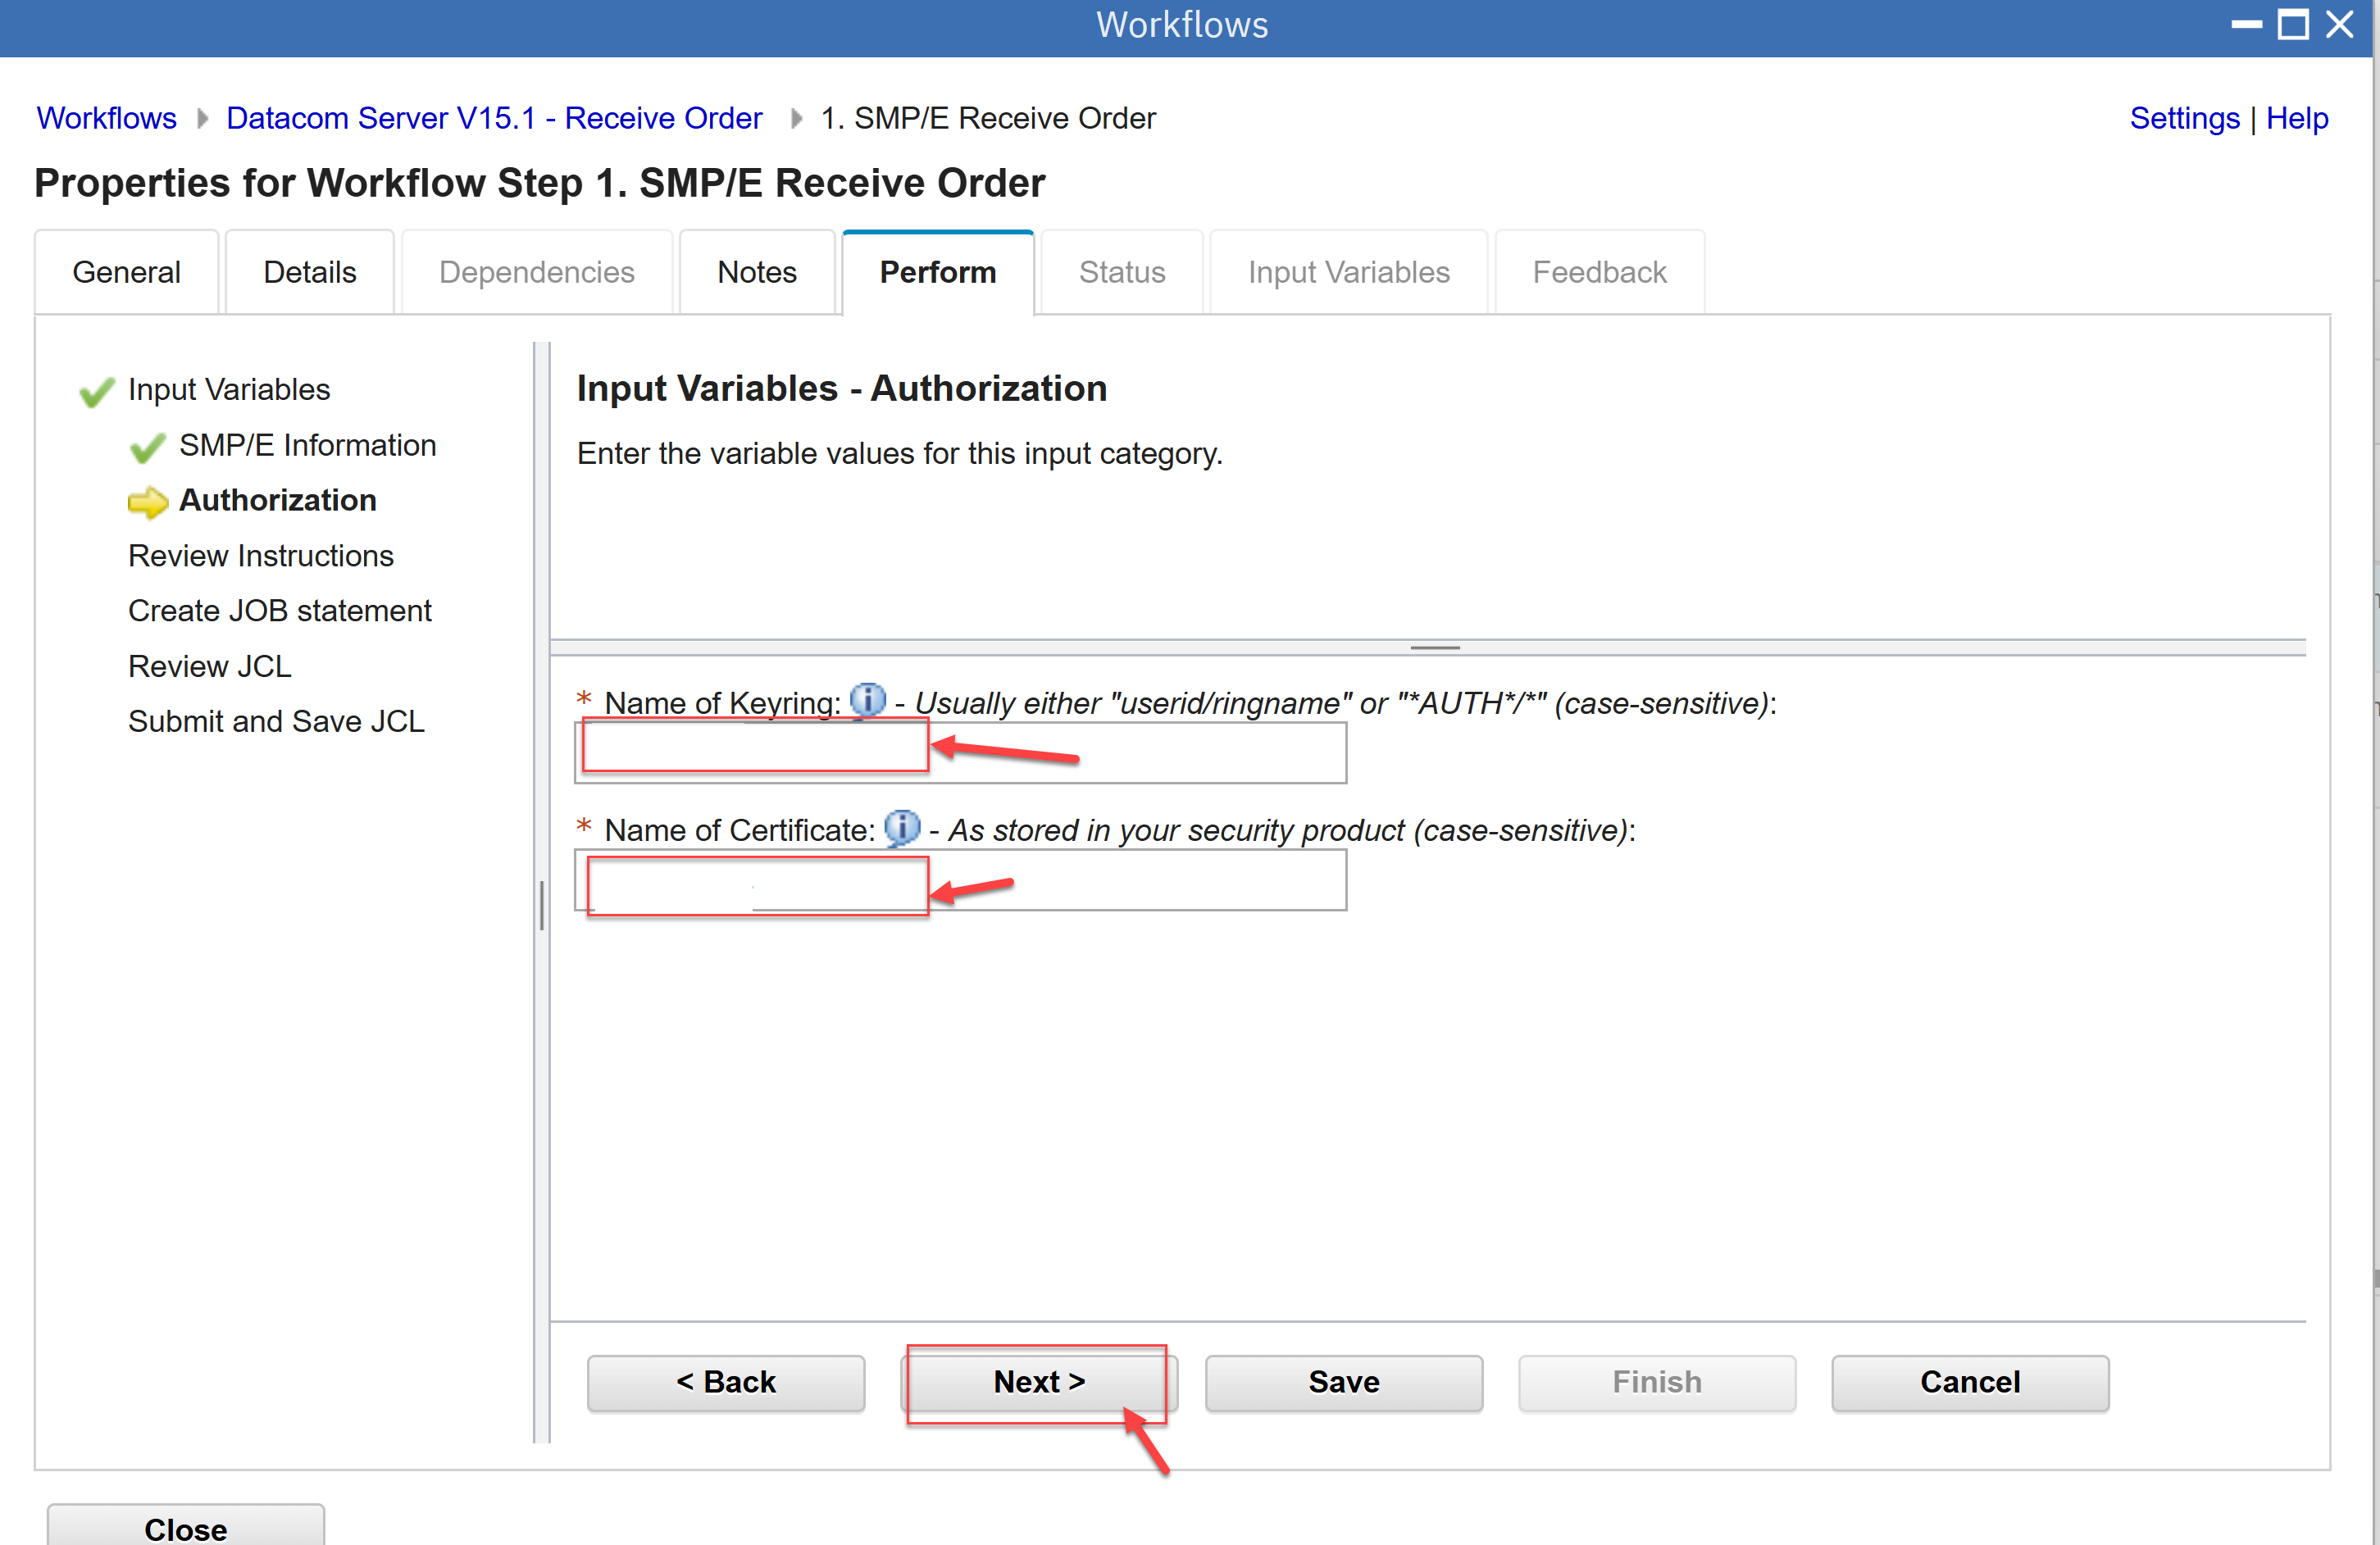Type in Name of Keyring field
This screenshot has width=2380, height=1545.
point(960,754)
